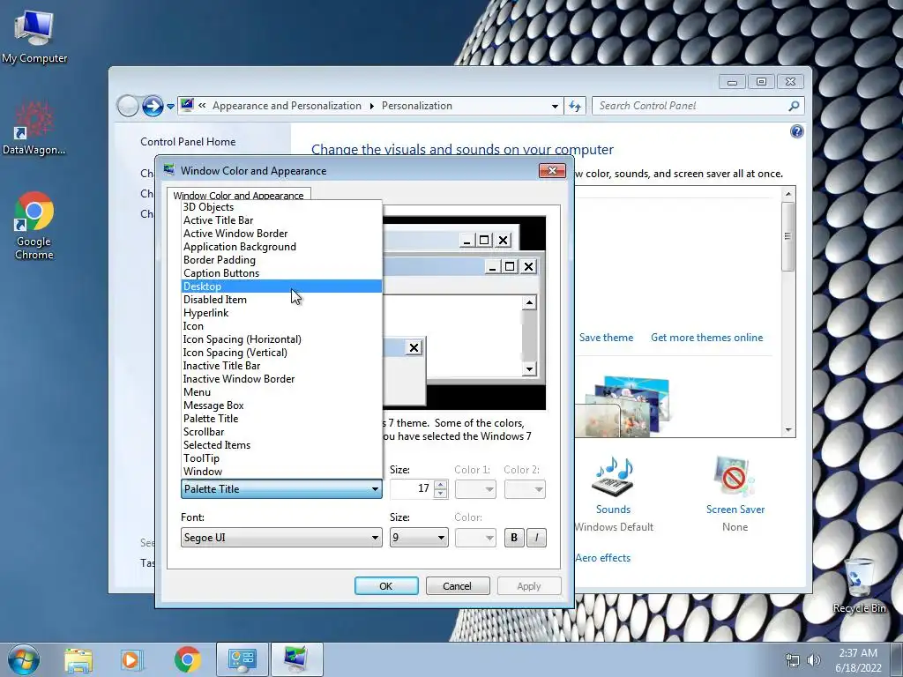Cancel the Window Color dialog
The width and height of the screenshot is (903, 677).
tap(458, 586)
